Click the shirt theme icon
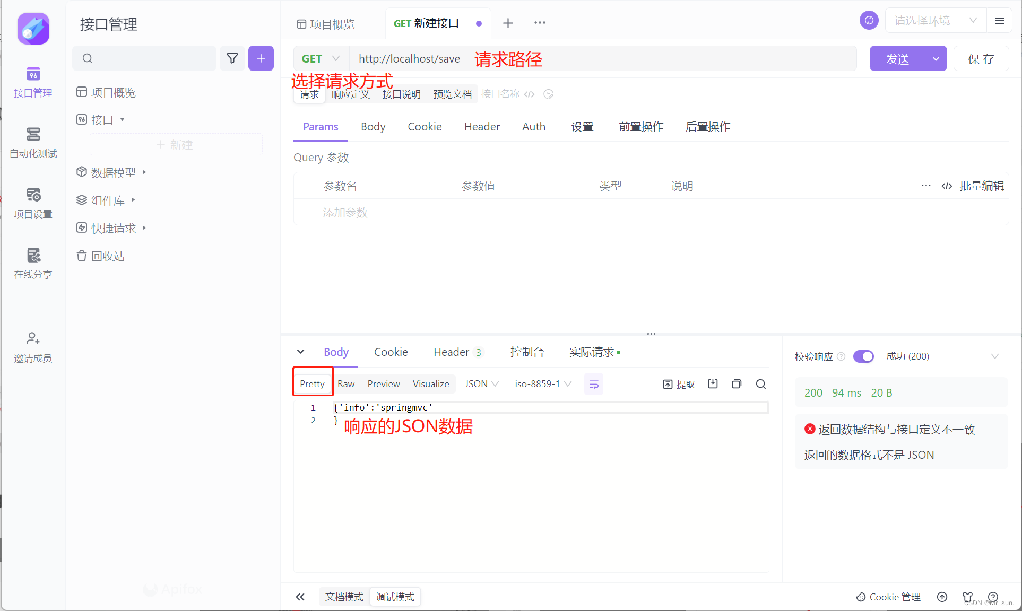 click(x=968, y=597)
